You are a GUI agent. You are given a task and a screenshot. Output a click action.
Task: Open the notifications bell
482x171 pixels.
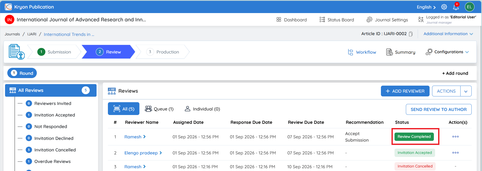coord(456,7)
